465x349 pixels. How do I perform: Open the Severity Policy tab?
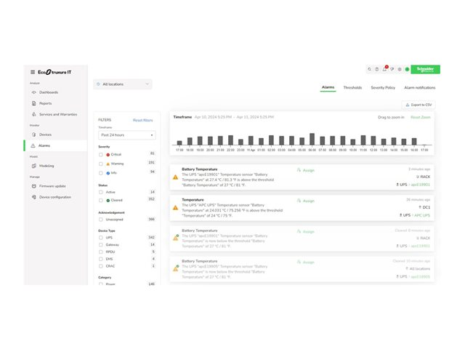(383, 87)
